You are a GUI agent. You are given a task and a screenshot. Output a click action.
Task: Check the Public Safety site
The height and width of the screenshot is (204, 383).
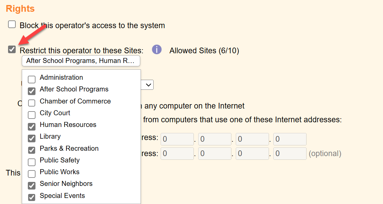pos(32,162)
